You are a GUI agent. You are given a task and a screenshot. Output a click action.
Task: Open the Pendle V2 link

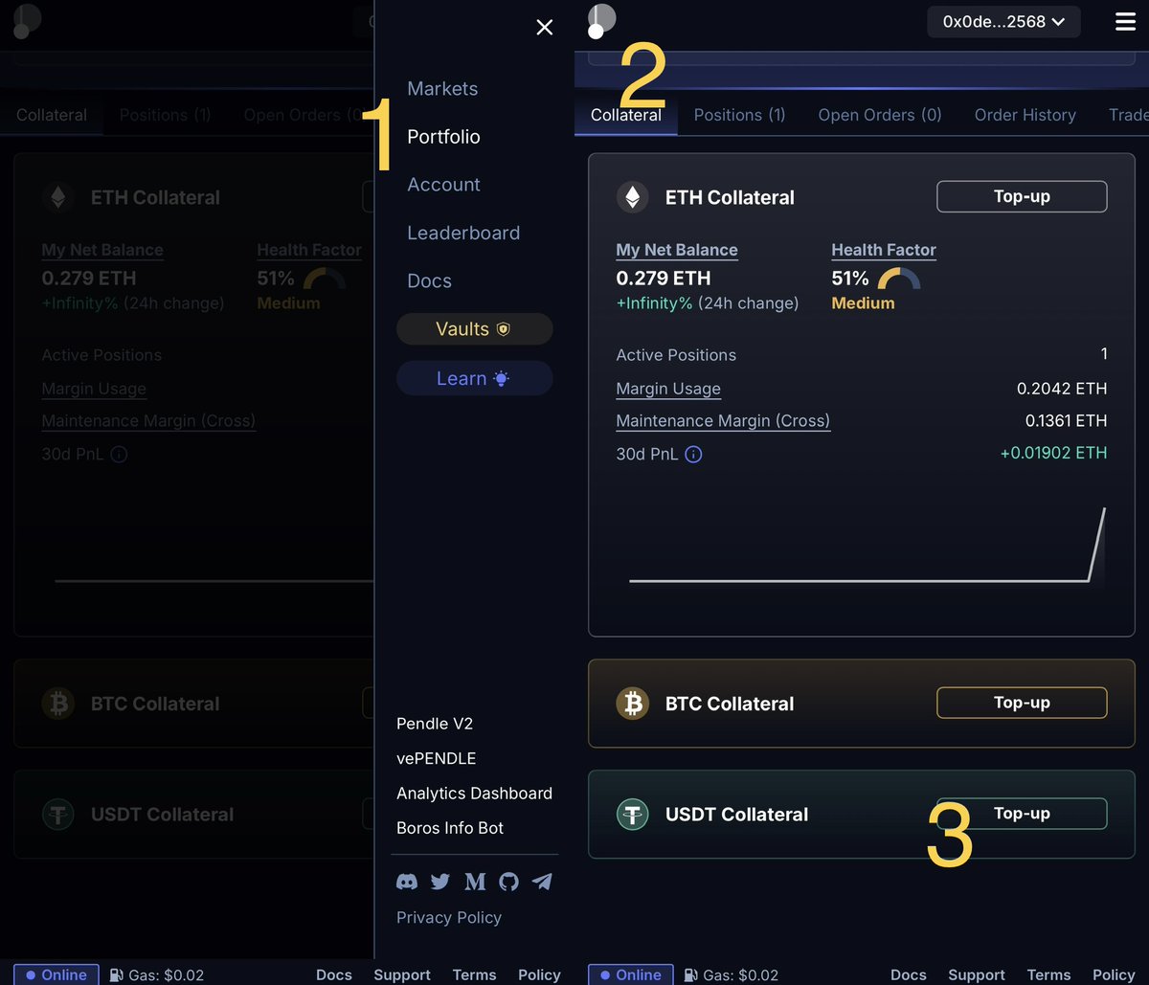click(435, 724)
